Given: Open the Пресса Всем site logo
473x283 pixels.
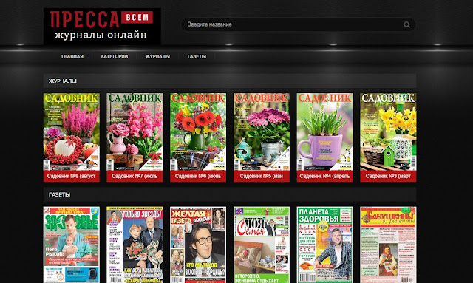Looking at the screenshot, I should click(102, 27).
